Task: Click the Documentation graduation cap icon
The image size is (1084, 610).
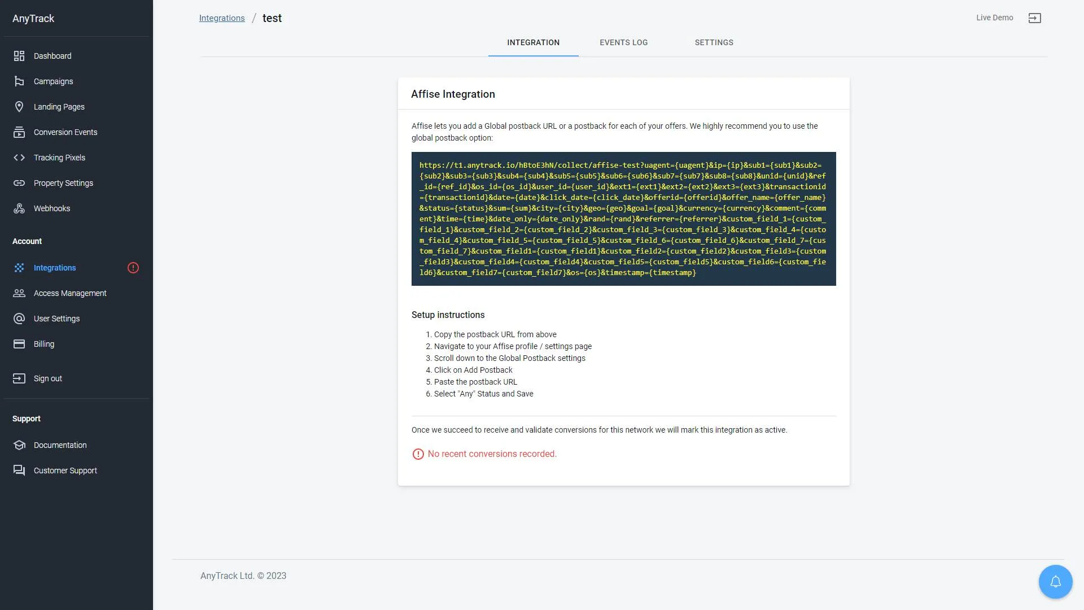Action: click(x=19, y=445)
